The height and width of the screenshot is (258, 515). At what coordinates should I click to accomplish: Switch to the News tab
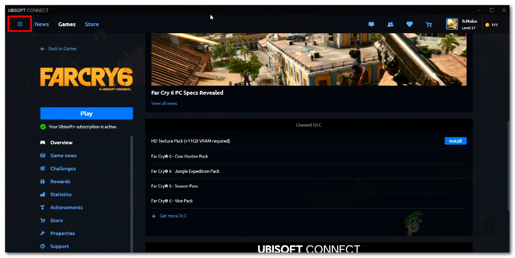coord(42,24)
